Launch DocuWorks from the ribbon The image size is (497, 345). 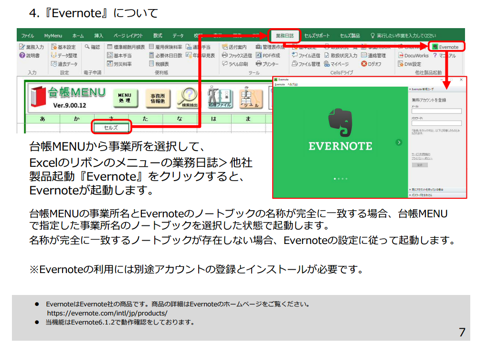coord(413,55)
